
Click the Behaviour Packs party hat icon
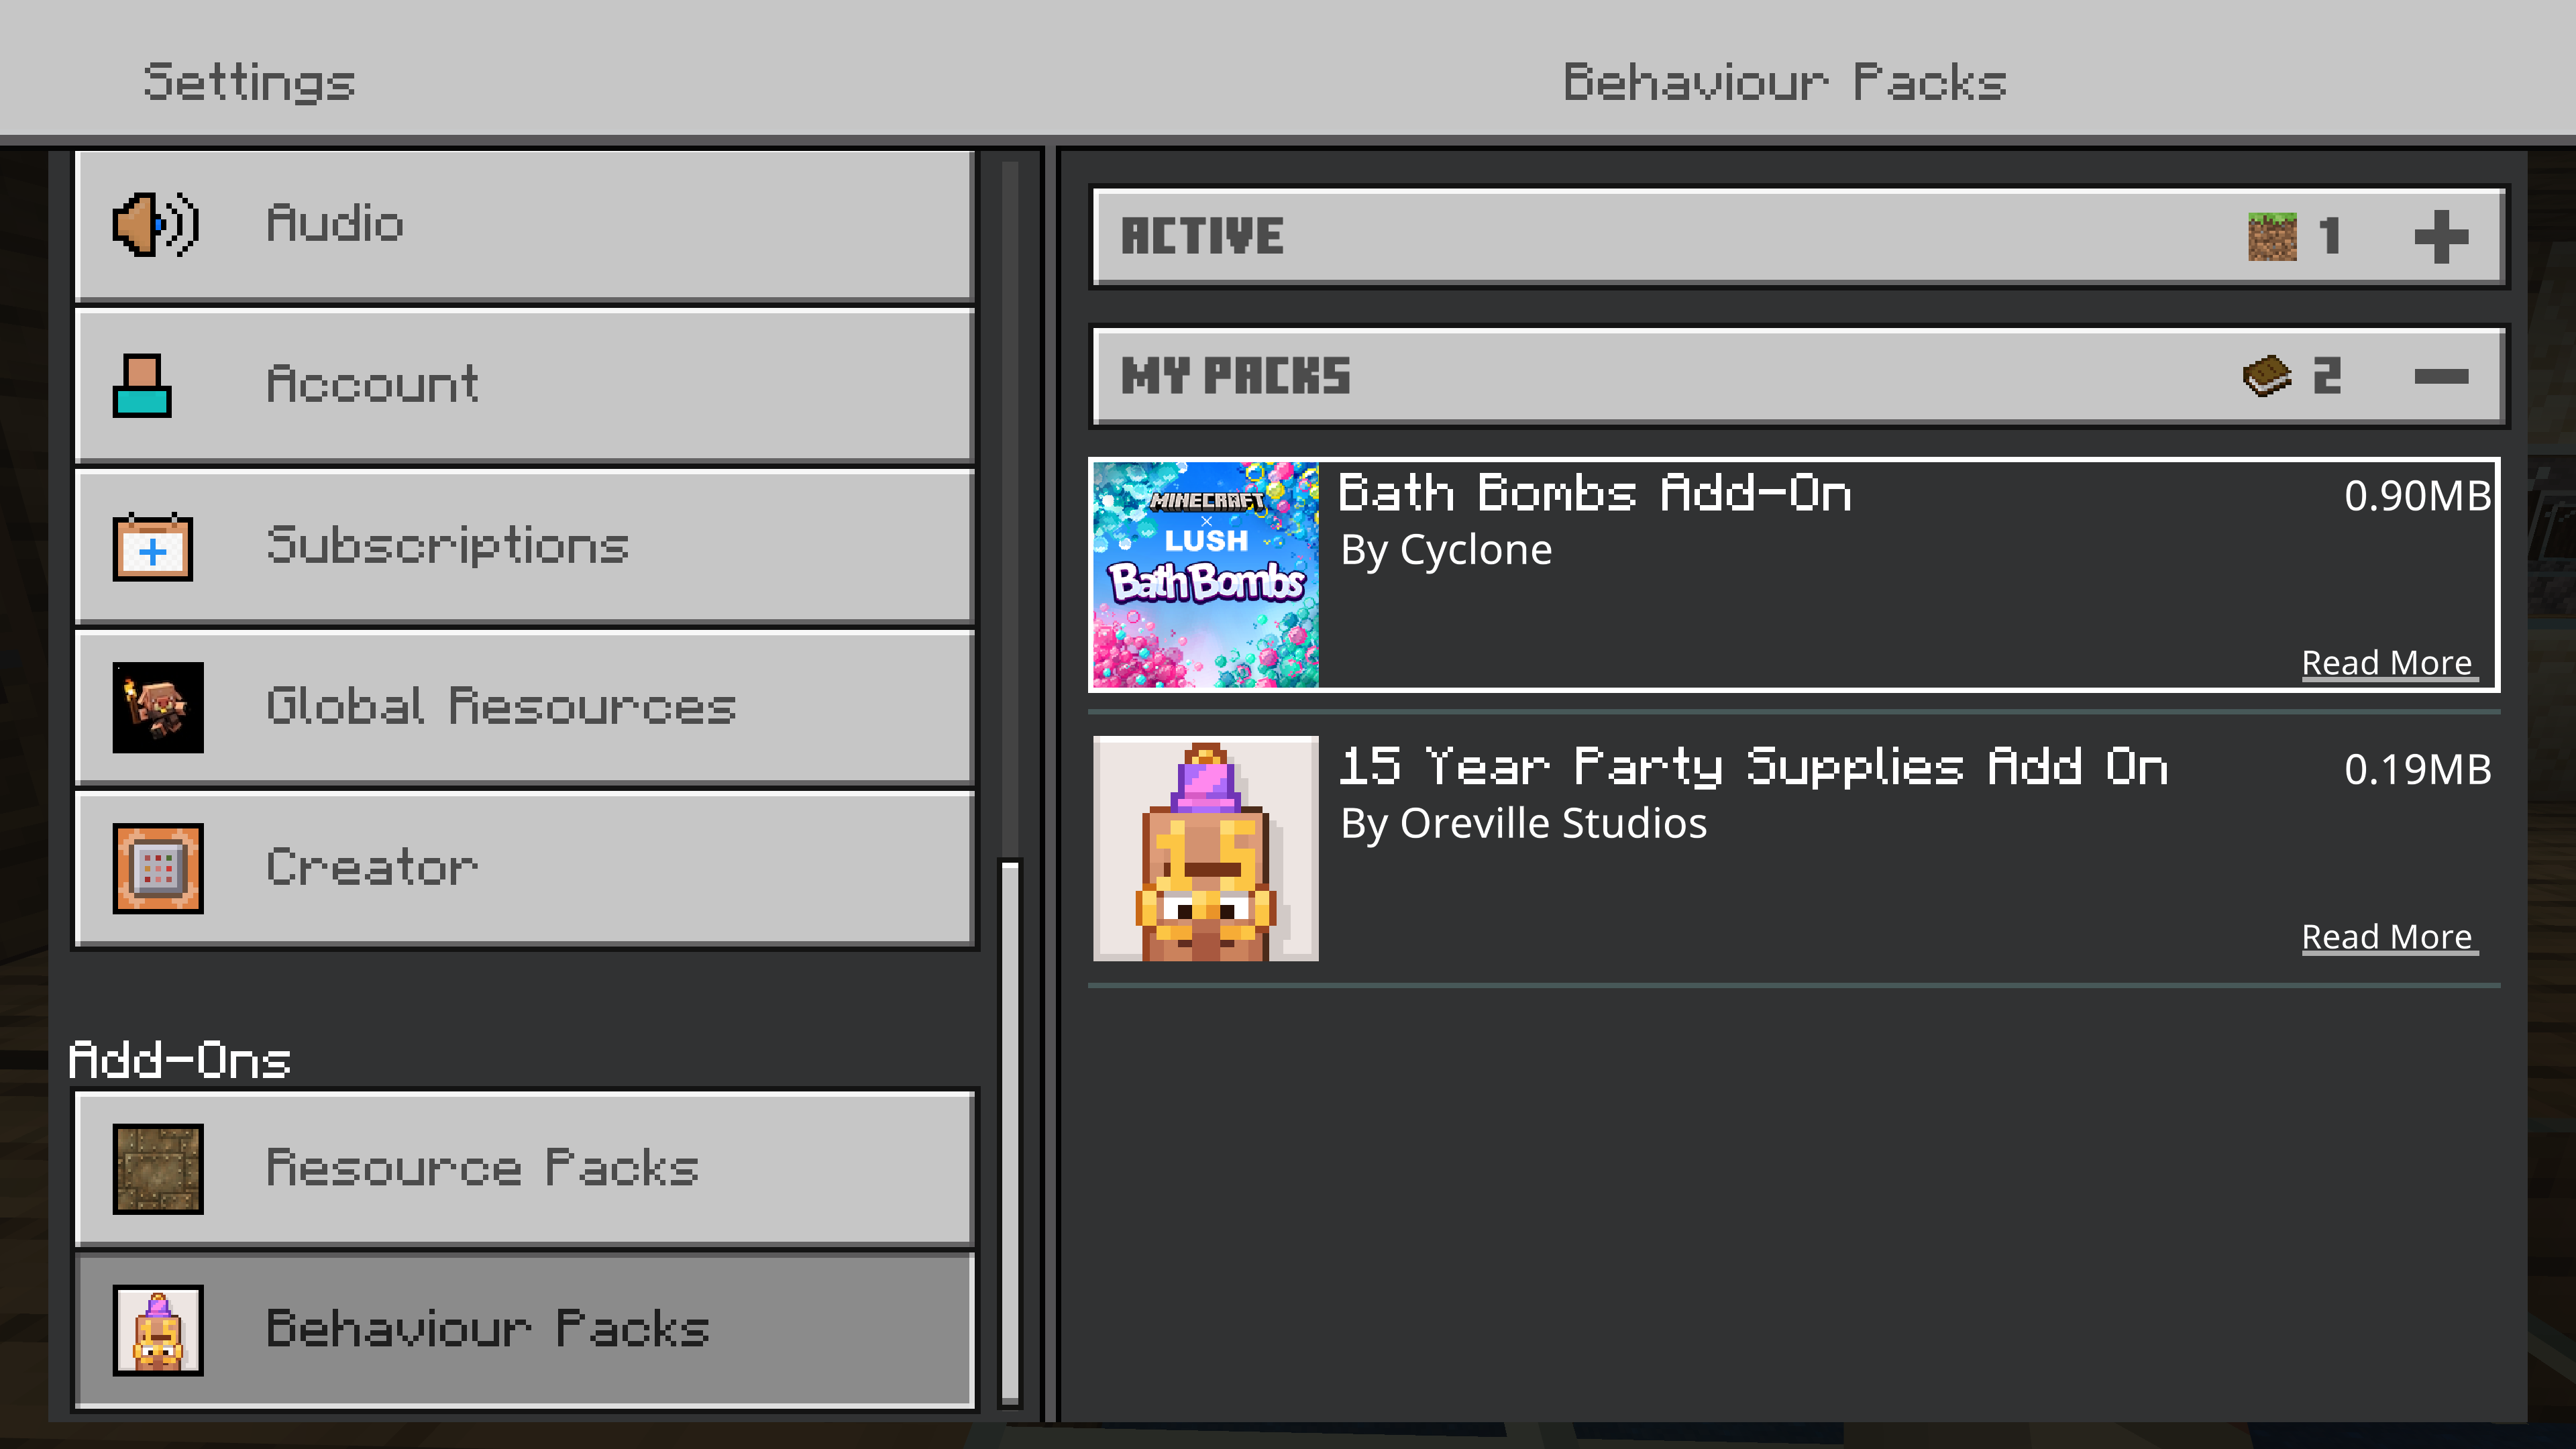[x=158, y=1330]
